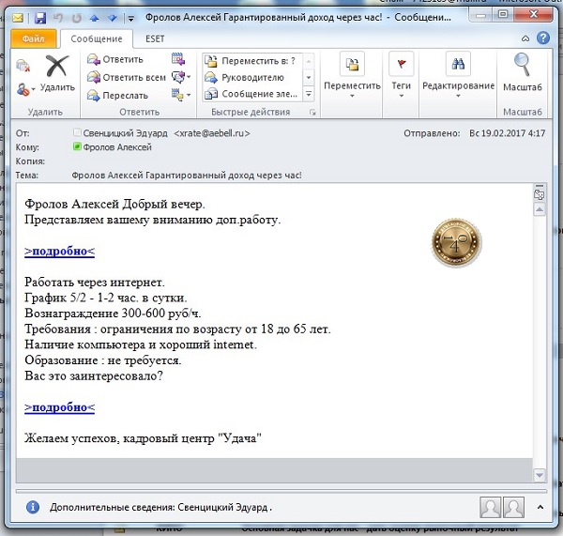Click the gold coin image

456,242
